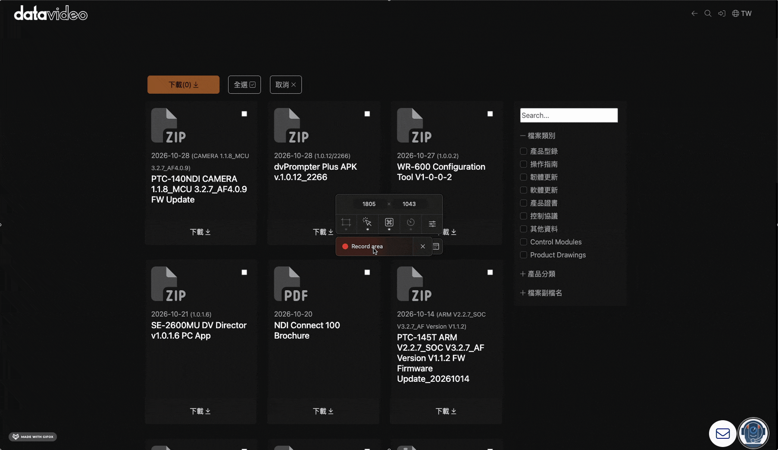
Task: Click the ZIP icon of dvPrompter Plus card
Action: (x=291, y=126)
